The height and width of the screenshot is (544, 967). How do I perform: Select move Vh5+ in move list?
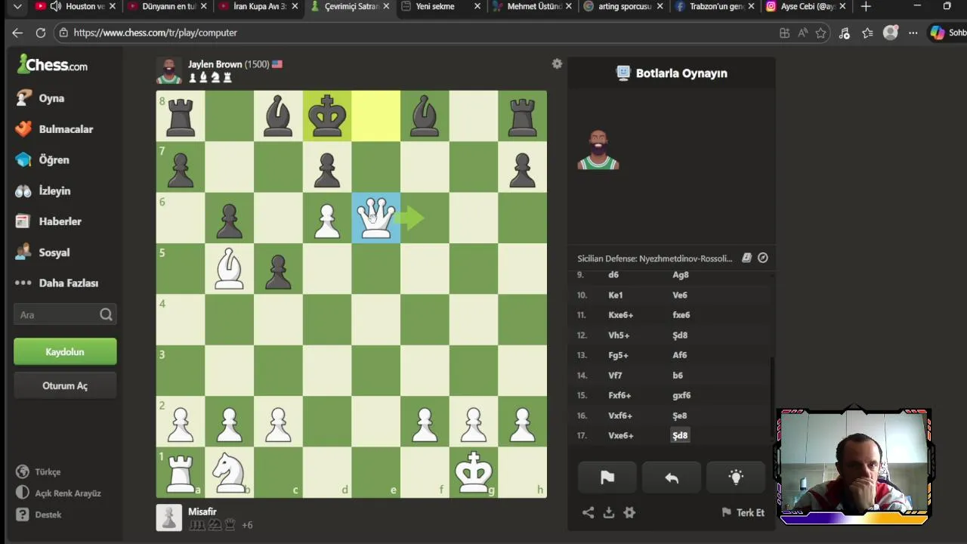pos(619,335)
